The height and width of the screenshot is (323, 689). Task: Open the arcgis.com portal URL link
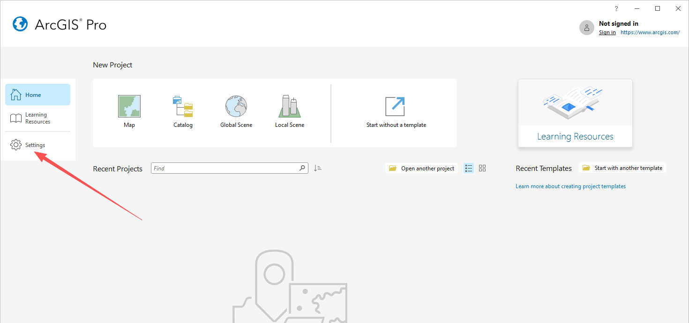650,32
